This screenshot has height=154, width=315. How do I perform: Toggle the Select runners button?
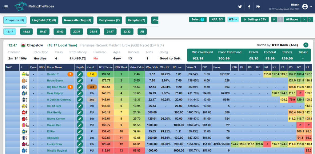point(197,19)
